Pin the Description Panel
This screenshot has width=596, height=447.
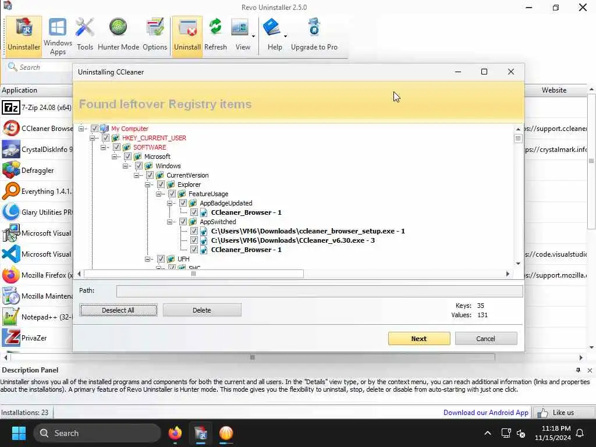pyautogui.click(x=578, y=370)
